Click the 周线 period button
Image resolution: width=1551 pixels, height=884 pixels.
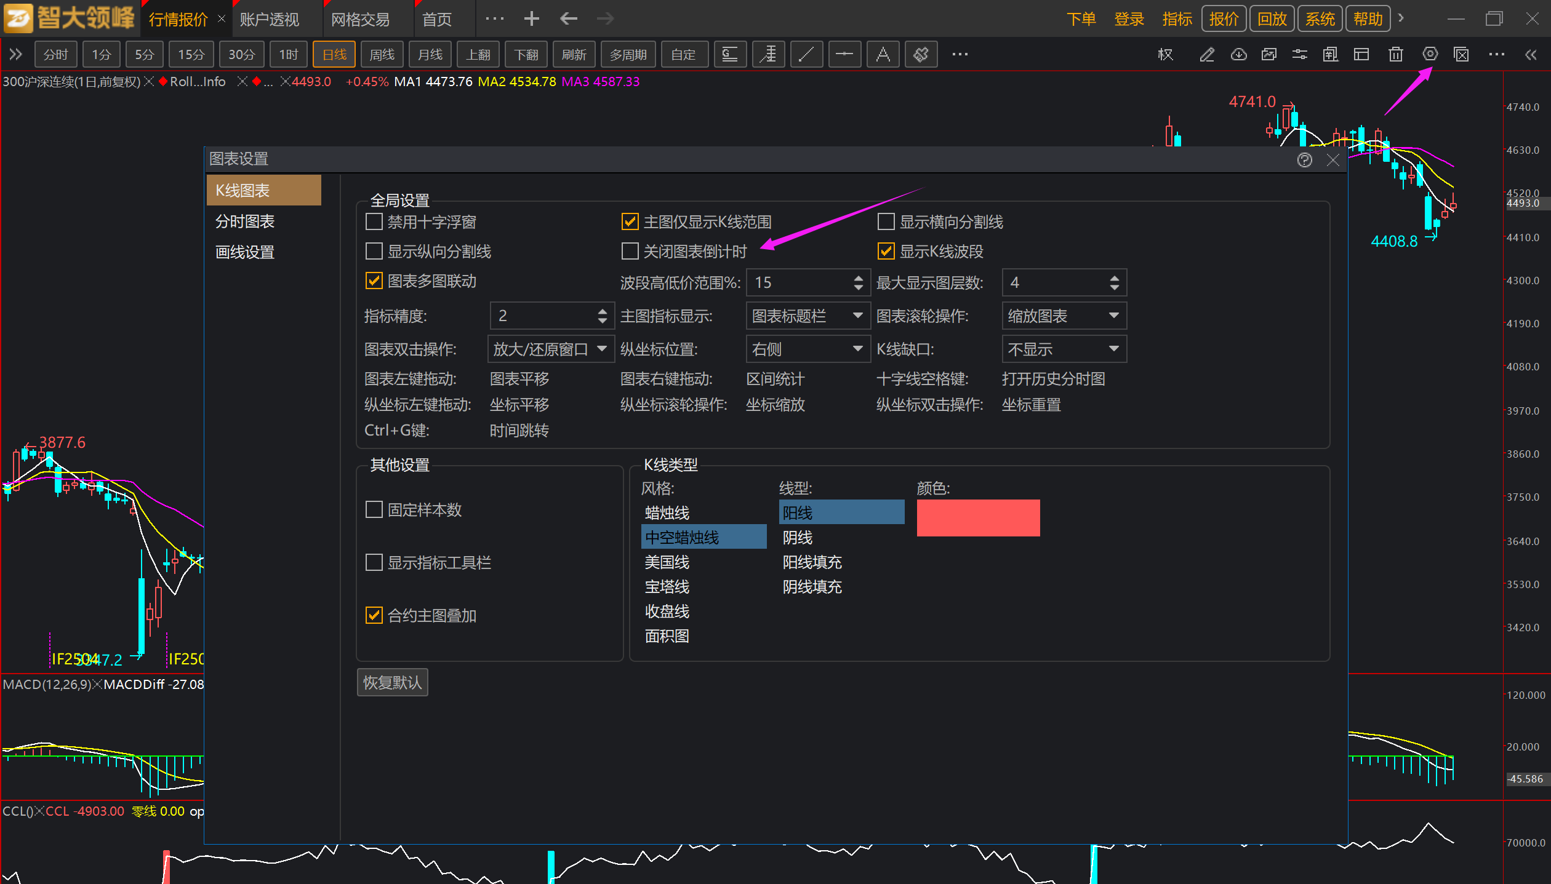coord(382,55)
